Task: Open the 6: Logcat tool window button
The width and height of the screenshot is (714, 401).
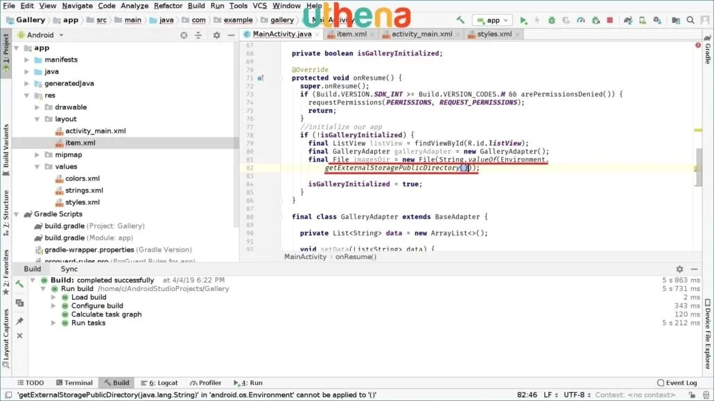Action: [159, 383]
